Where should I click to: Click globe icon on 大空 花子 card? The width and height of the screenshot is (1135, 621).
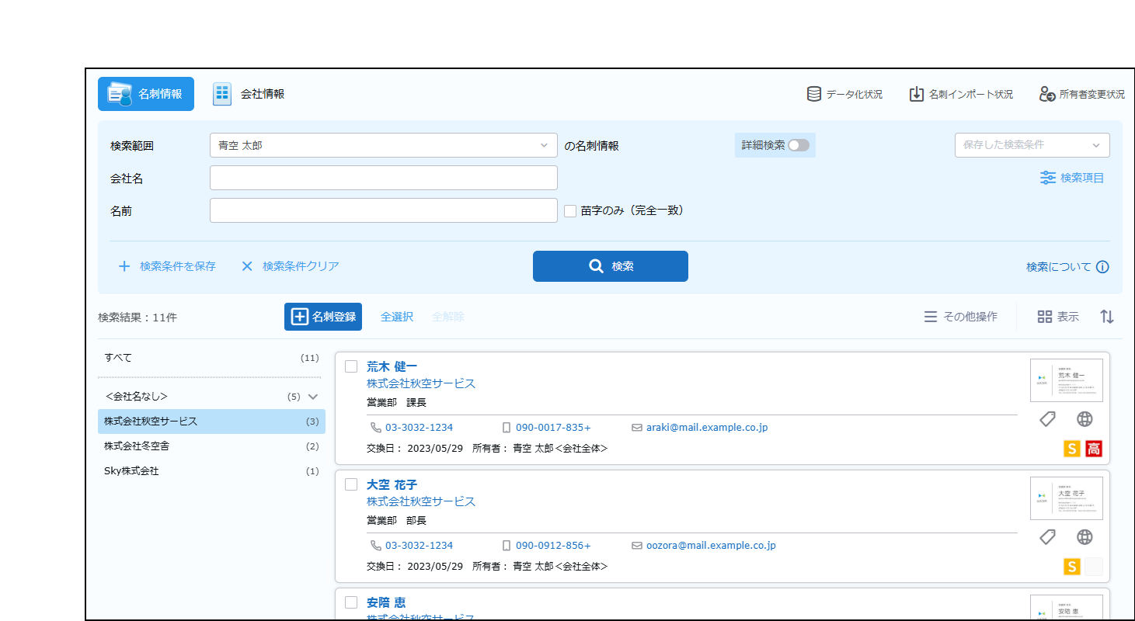click(x=1085, y=537)
